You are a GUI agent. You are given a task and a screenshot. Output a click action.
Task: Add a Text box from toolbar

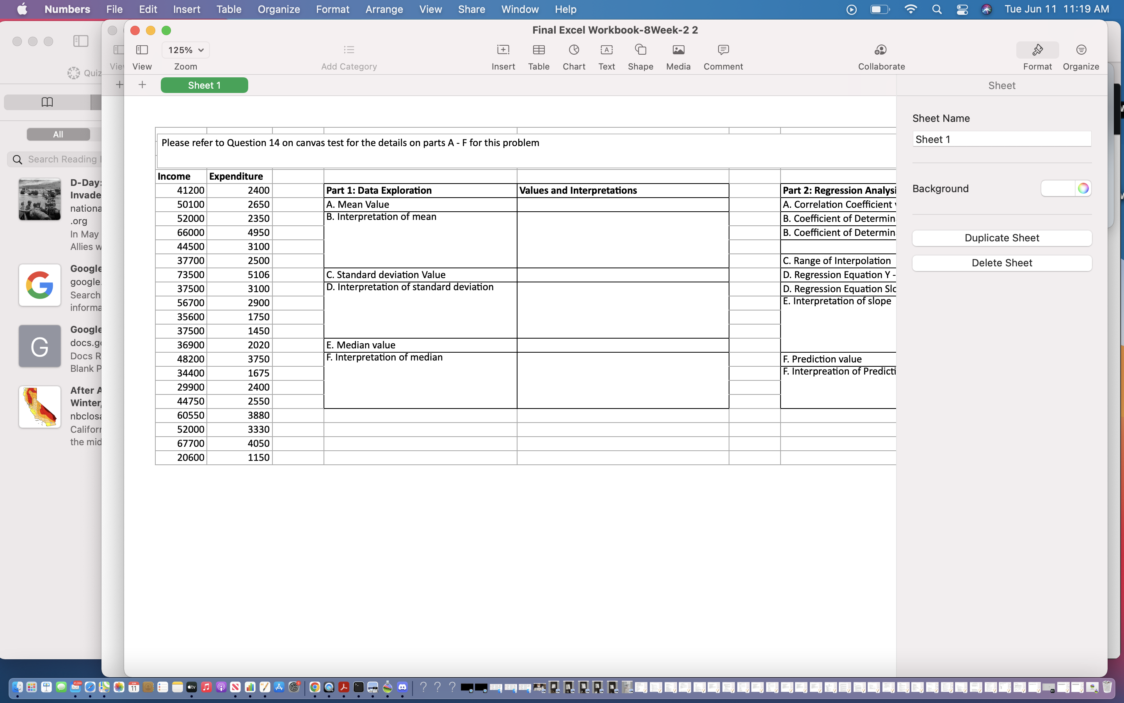606,50
